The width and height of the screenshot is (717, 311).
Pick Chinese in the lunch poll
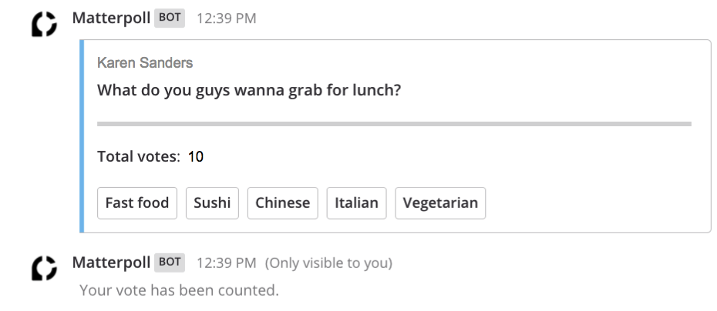[282, 203]
